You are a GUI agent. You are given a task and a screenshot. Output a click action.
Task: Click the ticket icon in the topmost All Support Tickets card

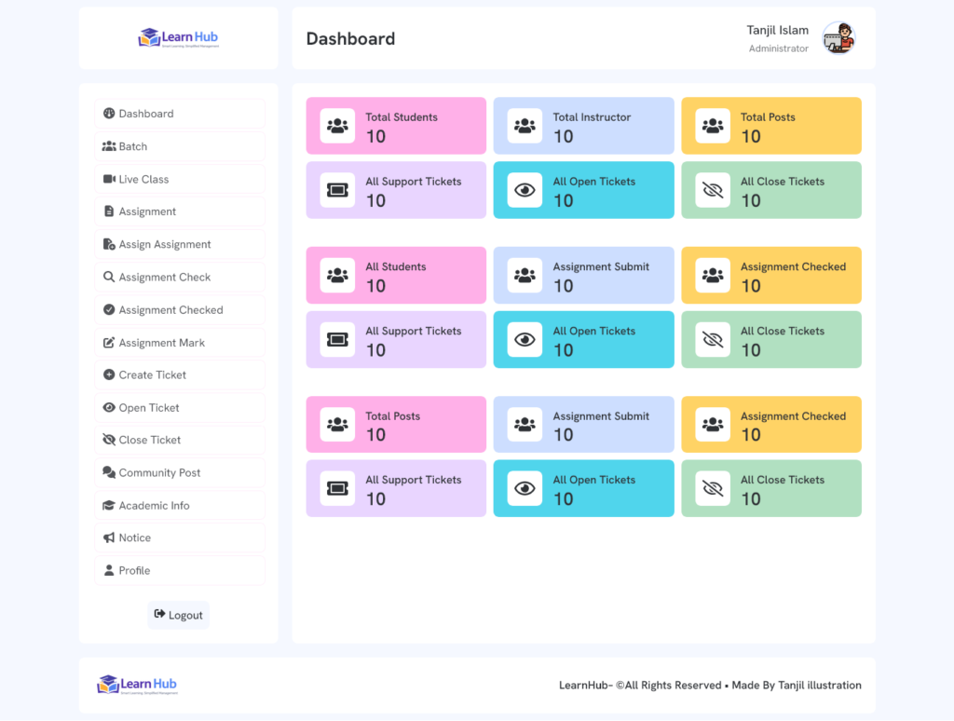337,190
